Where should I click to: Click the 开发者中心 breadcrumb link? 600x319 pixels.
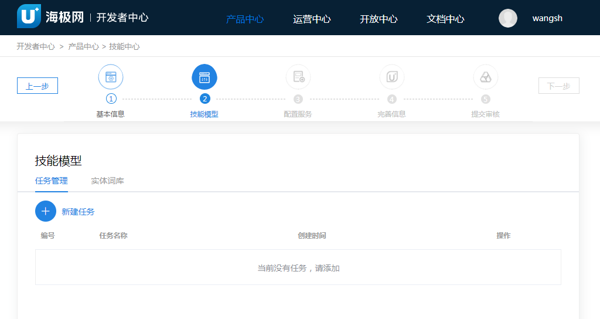tap(36, 46)
